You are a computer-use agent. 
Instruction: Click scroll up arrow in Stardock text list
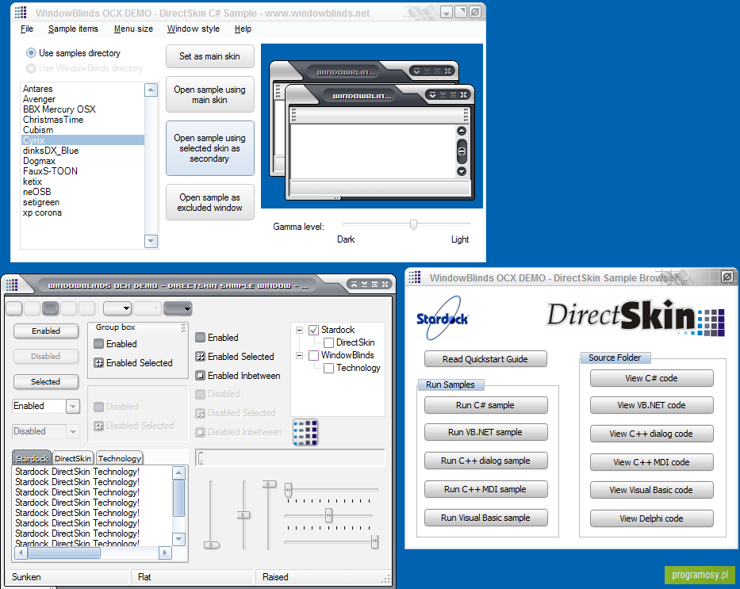click(x=179, y=472)
